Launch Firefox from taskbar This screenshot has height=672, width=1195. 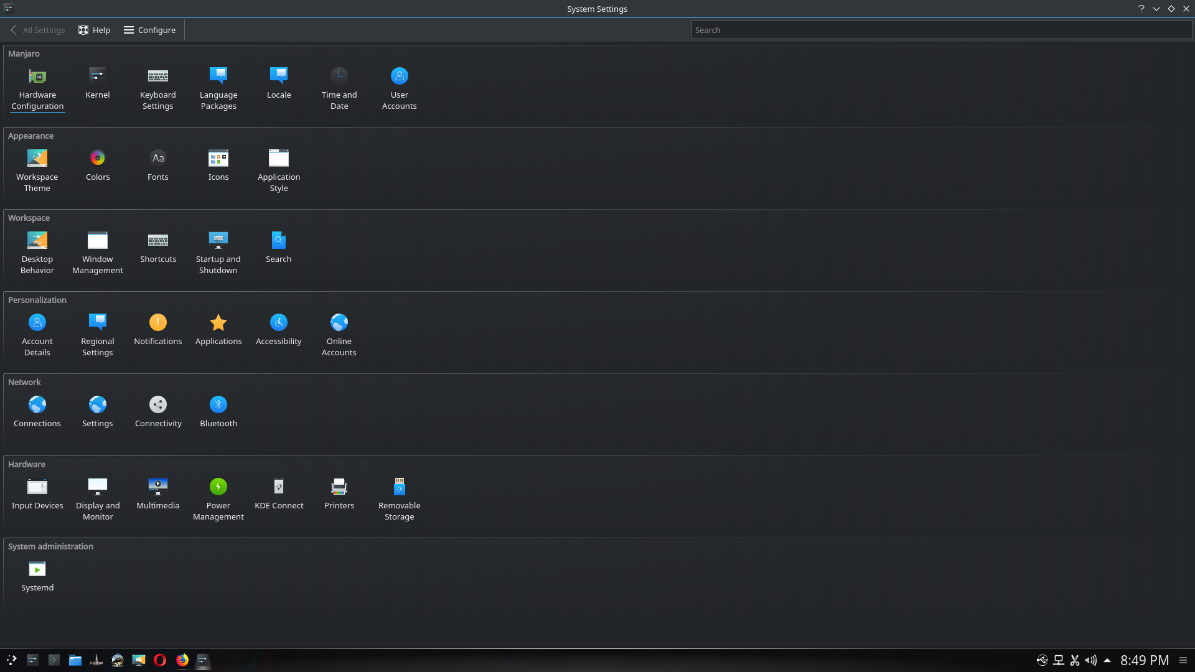(182, 660)
